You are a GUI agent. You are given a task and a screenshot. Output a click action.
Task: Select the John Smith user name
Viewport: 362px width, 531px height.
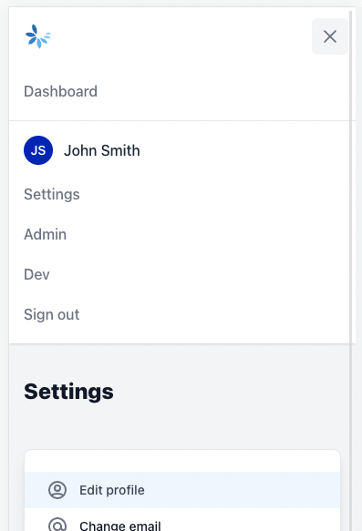[102, 150]
